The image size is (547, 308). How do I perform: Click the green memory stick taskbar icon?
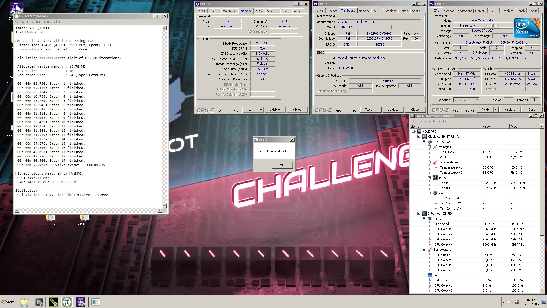click(53, 302)
